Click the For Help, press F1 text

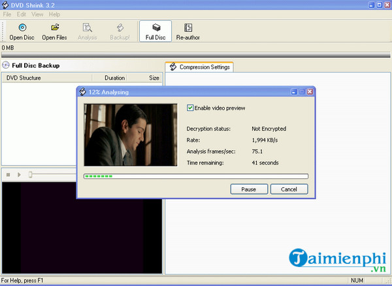point(22,281)
